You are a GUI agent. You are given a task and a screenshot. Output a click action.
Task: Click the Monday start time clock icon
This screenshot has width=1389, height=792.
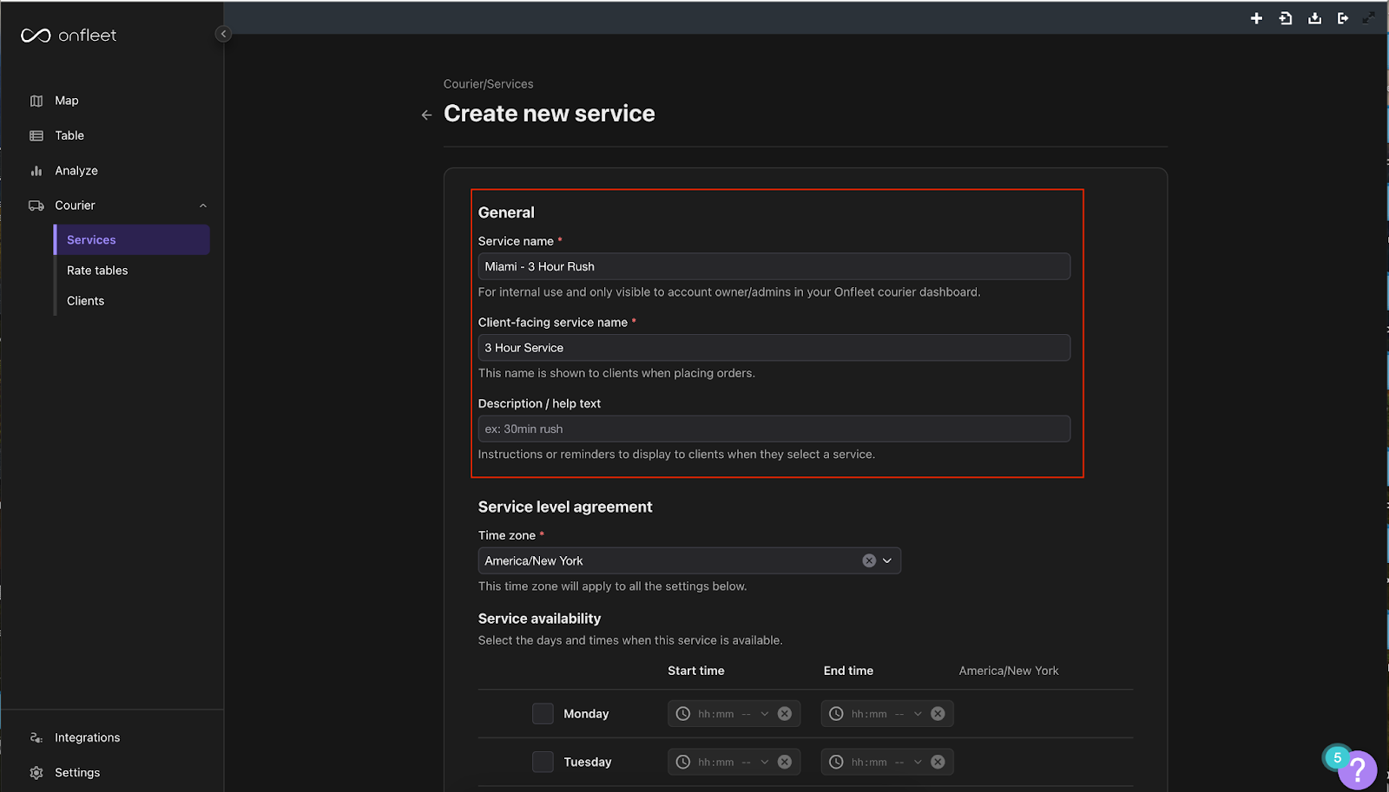(x=683, y=714)
